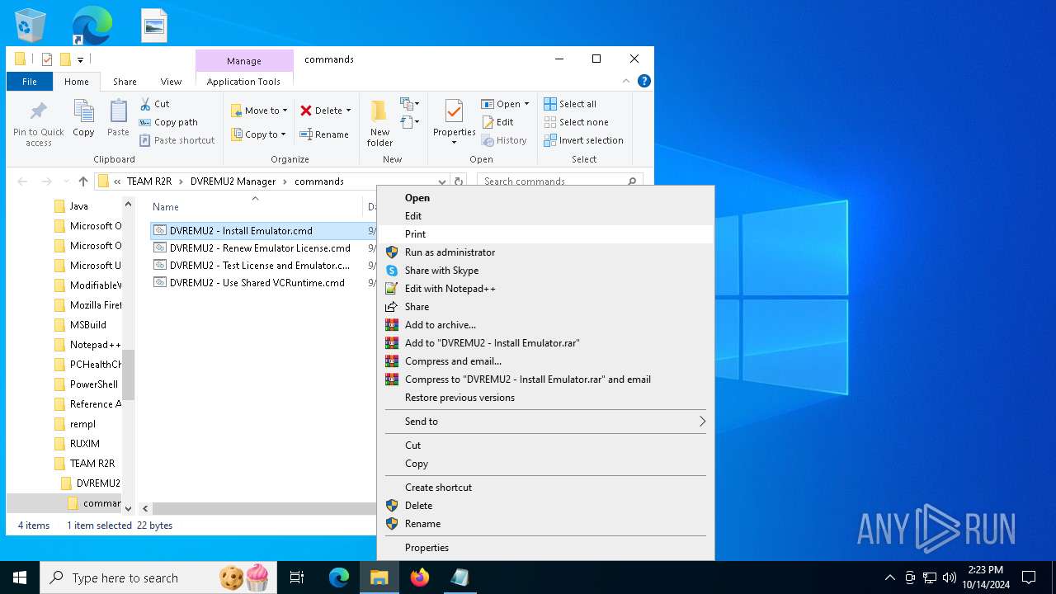Click Copy path in Clipboard group

168,122
